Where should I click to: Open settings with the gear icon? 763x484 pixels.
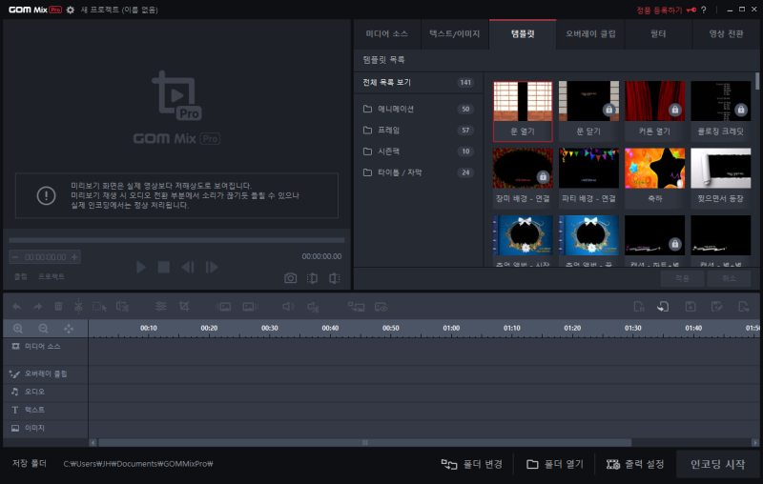(71, 10)
